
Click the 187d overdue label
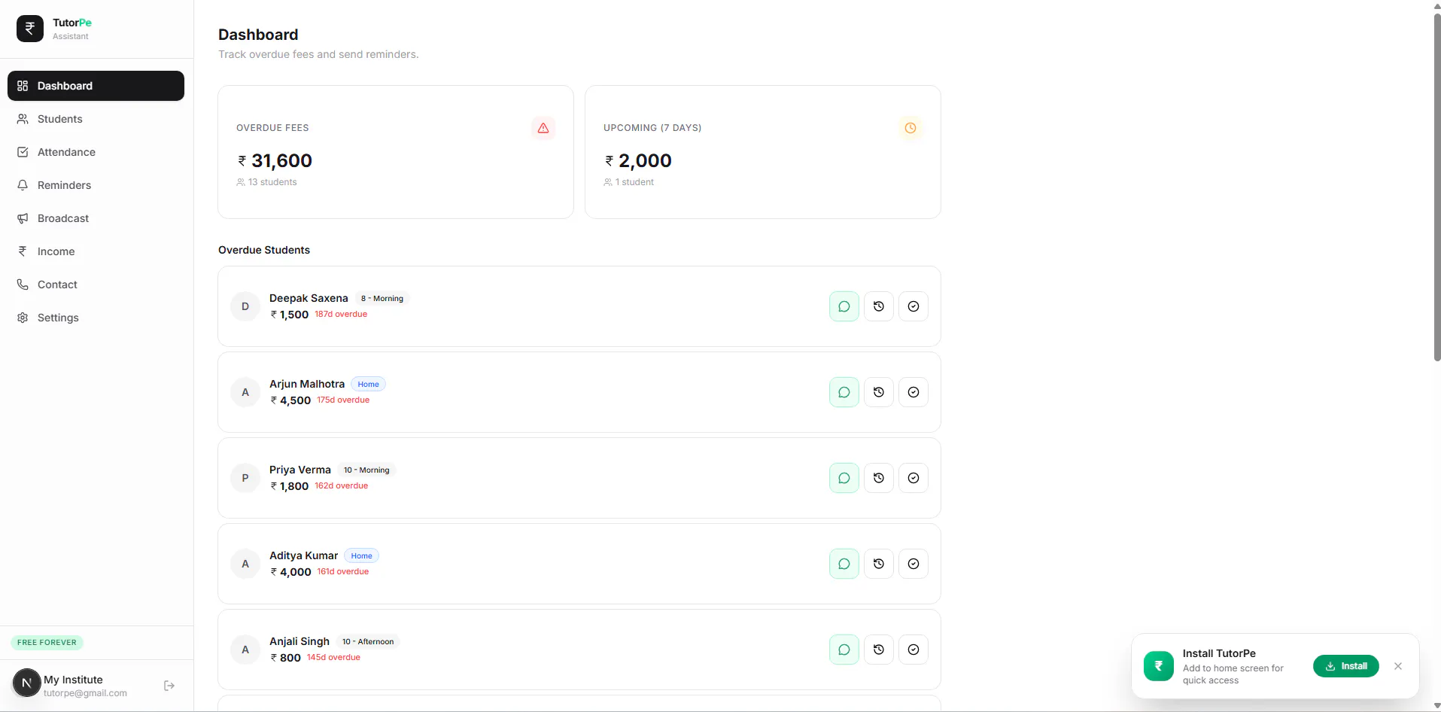(x=341, y=314)
